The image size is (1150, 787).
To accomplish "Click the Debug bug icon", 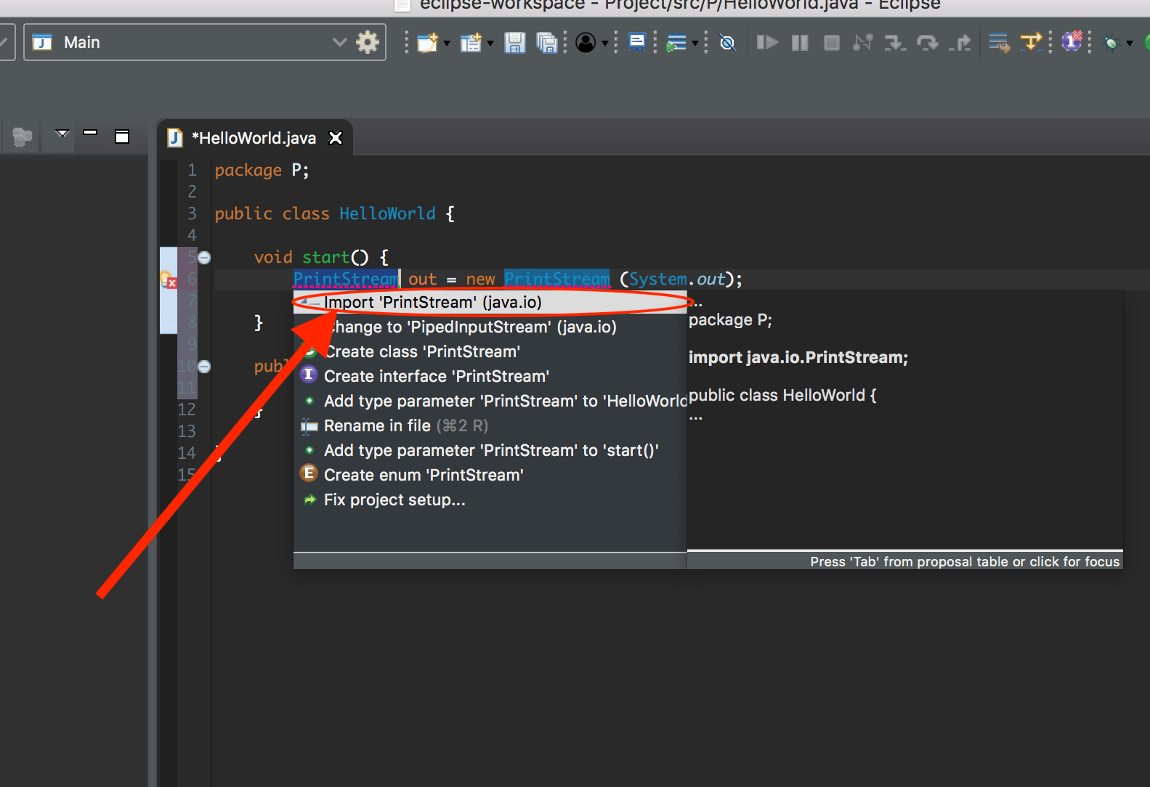I will (x=1111, y=43).
